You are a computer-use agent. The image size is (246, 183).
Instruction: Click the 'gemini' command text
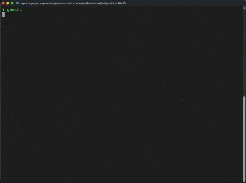[14, 10]
